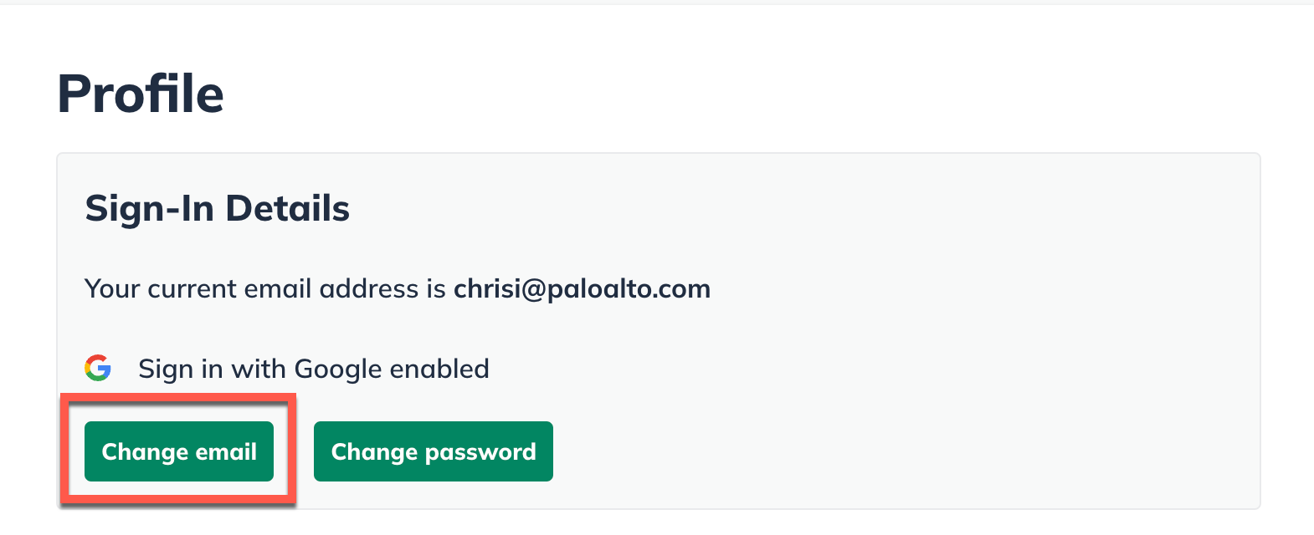Start updating your email address

(178, 451)
